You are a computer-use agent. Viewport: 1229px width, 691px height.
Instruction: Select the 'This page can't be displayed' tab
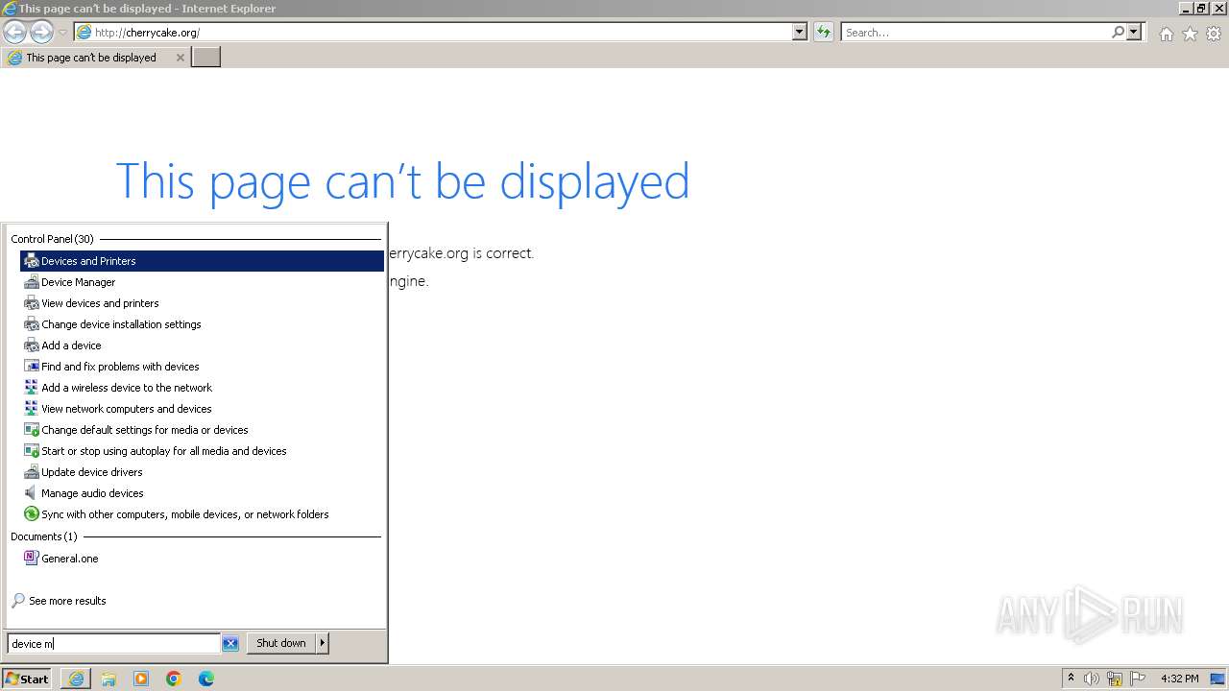tap(95, 58)
